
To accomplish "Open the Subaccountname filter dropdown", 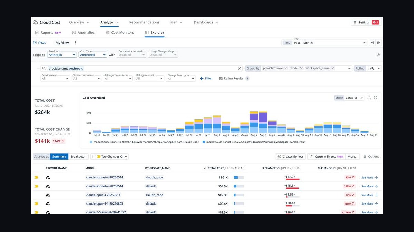I will 87,78.
